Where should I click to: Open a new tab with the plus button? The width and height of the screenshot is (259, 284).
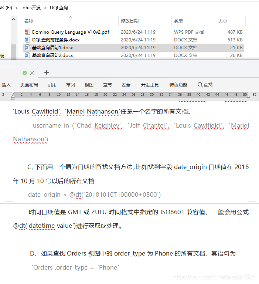[x=47, y=72]
